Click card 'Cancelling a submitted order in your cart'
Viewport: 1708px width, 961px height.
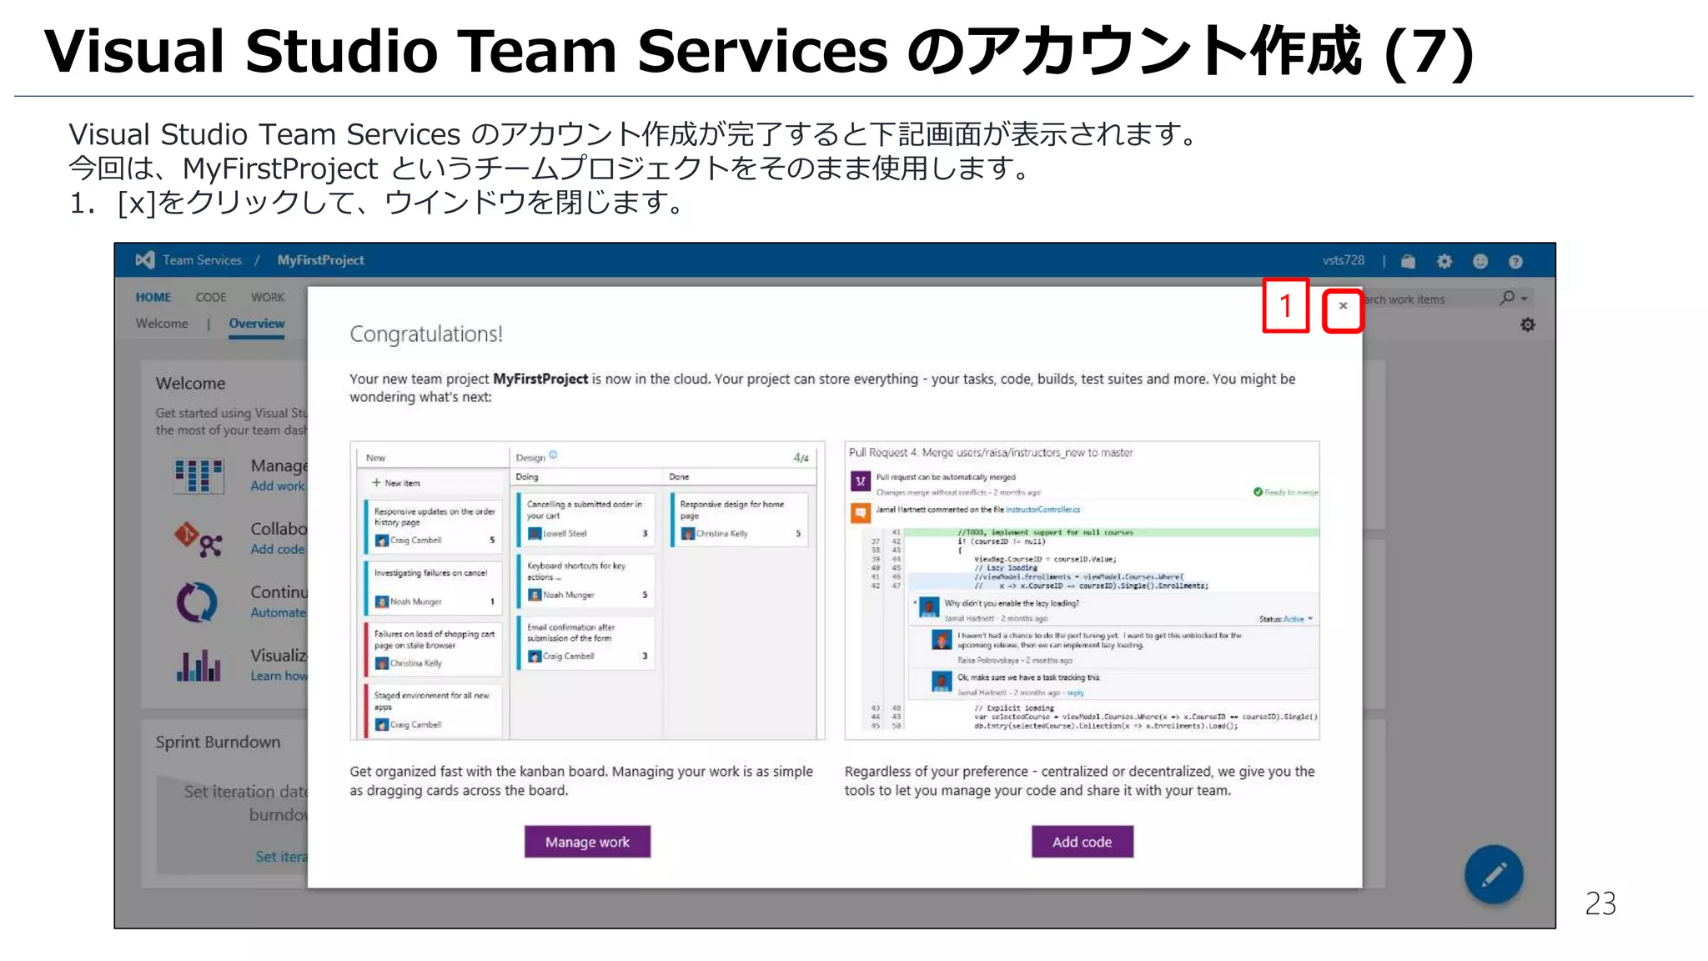point(586,519)
